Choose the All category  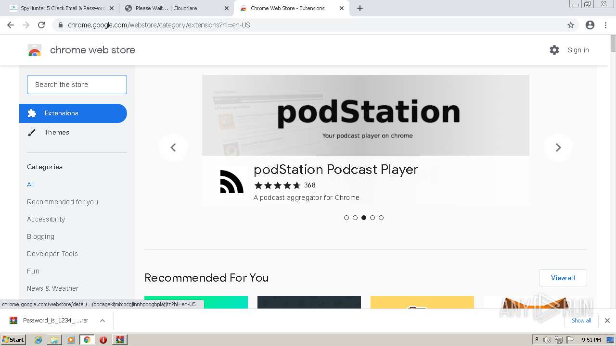point(31,185)
